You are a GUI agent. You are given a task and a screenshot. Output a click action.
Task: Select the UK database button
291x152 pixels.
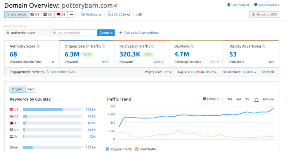click(x=48, y=14)
